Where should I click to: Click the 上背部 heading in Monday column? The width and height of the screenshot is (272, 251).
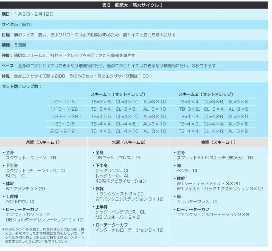tap(12, 196)
